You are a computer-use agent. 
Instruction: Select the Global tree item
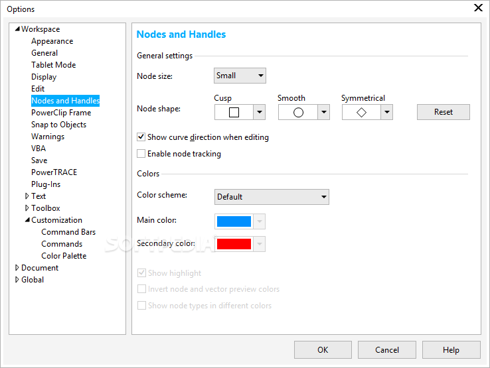[33, 280]
